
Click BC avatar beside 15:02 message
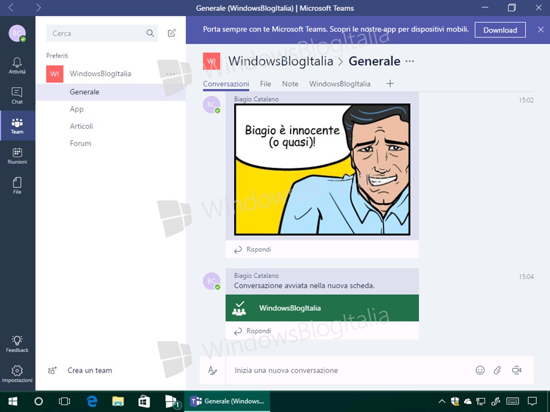tap(211, 105)
